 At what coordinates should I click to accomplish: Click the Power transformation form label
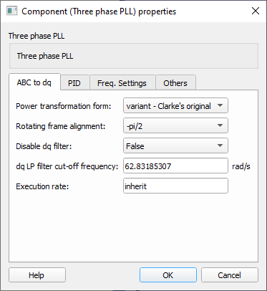click(x=64, y=106)
